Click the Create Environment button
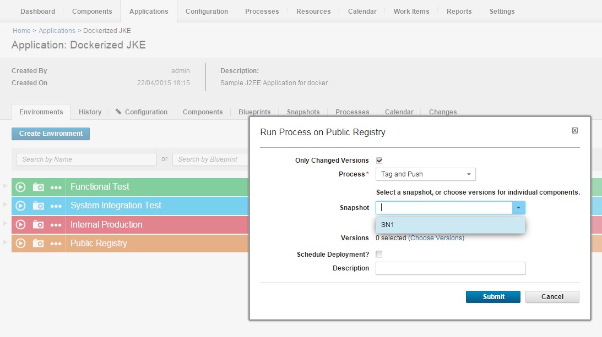This screenshot has width=602, height=337. pos(51,134)
